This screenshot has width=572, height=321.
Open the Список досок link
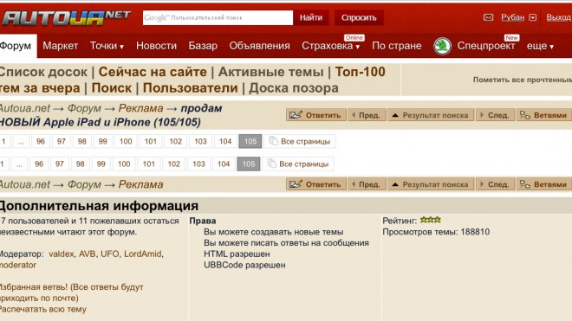(x=43, y=72)
